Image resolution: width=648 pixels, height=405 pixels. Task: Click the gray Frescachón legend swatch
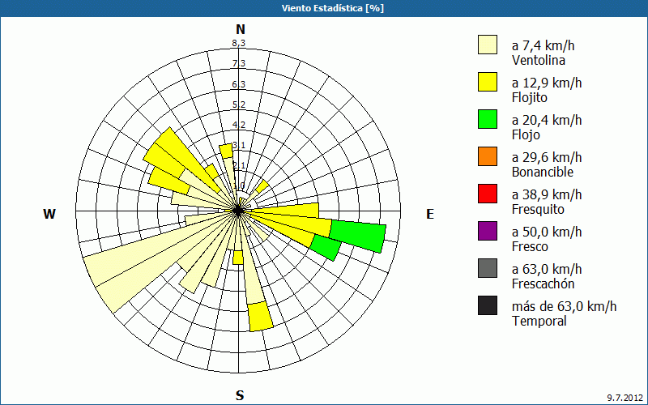click(x=488, y=268)
